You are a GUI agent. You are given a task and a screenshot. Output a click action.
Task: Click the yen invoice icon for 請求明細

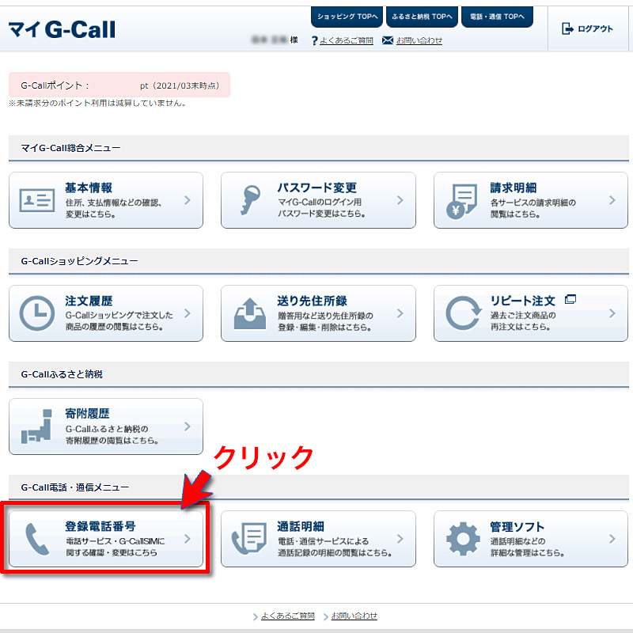point(462,202)
